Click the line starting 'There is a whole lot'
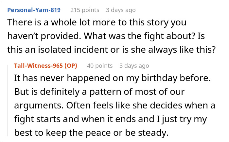229x142 pixels. [97, 22]
